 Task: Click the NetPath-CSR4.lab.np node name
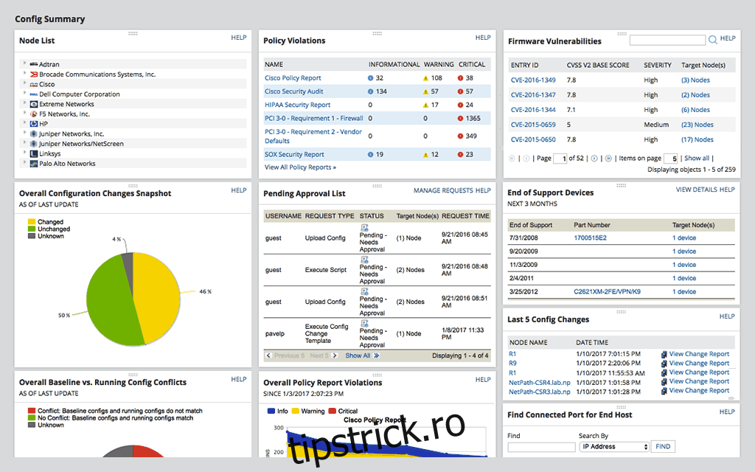point(539,383)
